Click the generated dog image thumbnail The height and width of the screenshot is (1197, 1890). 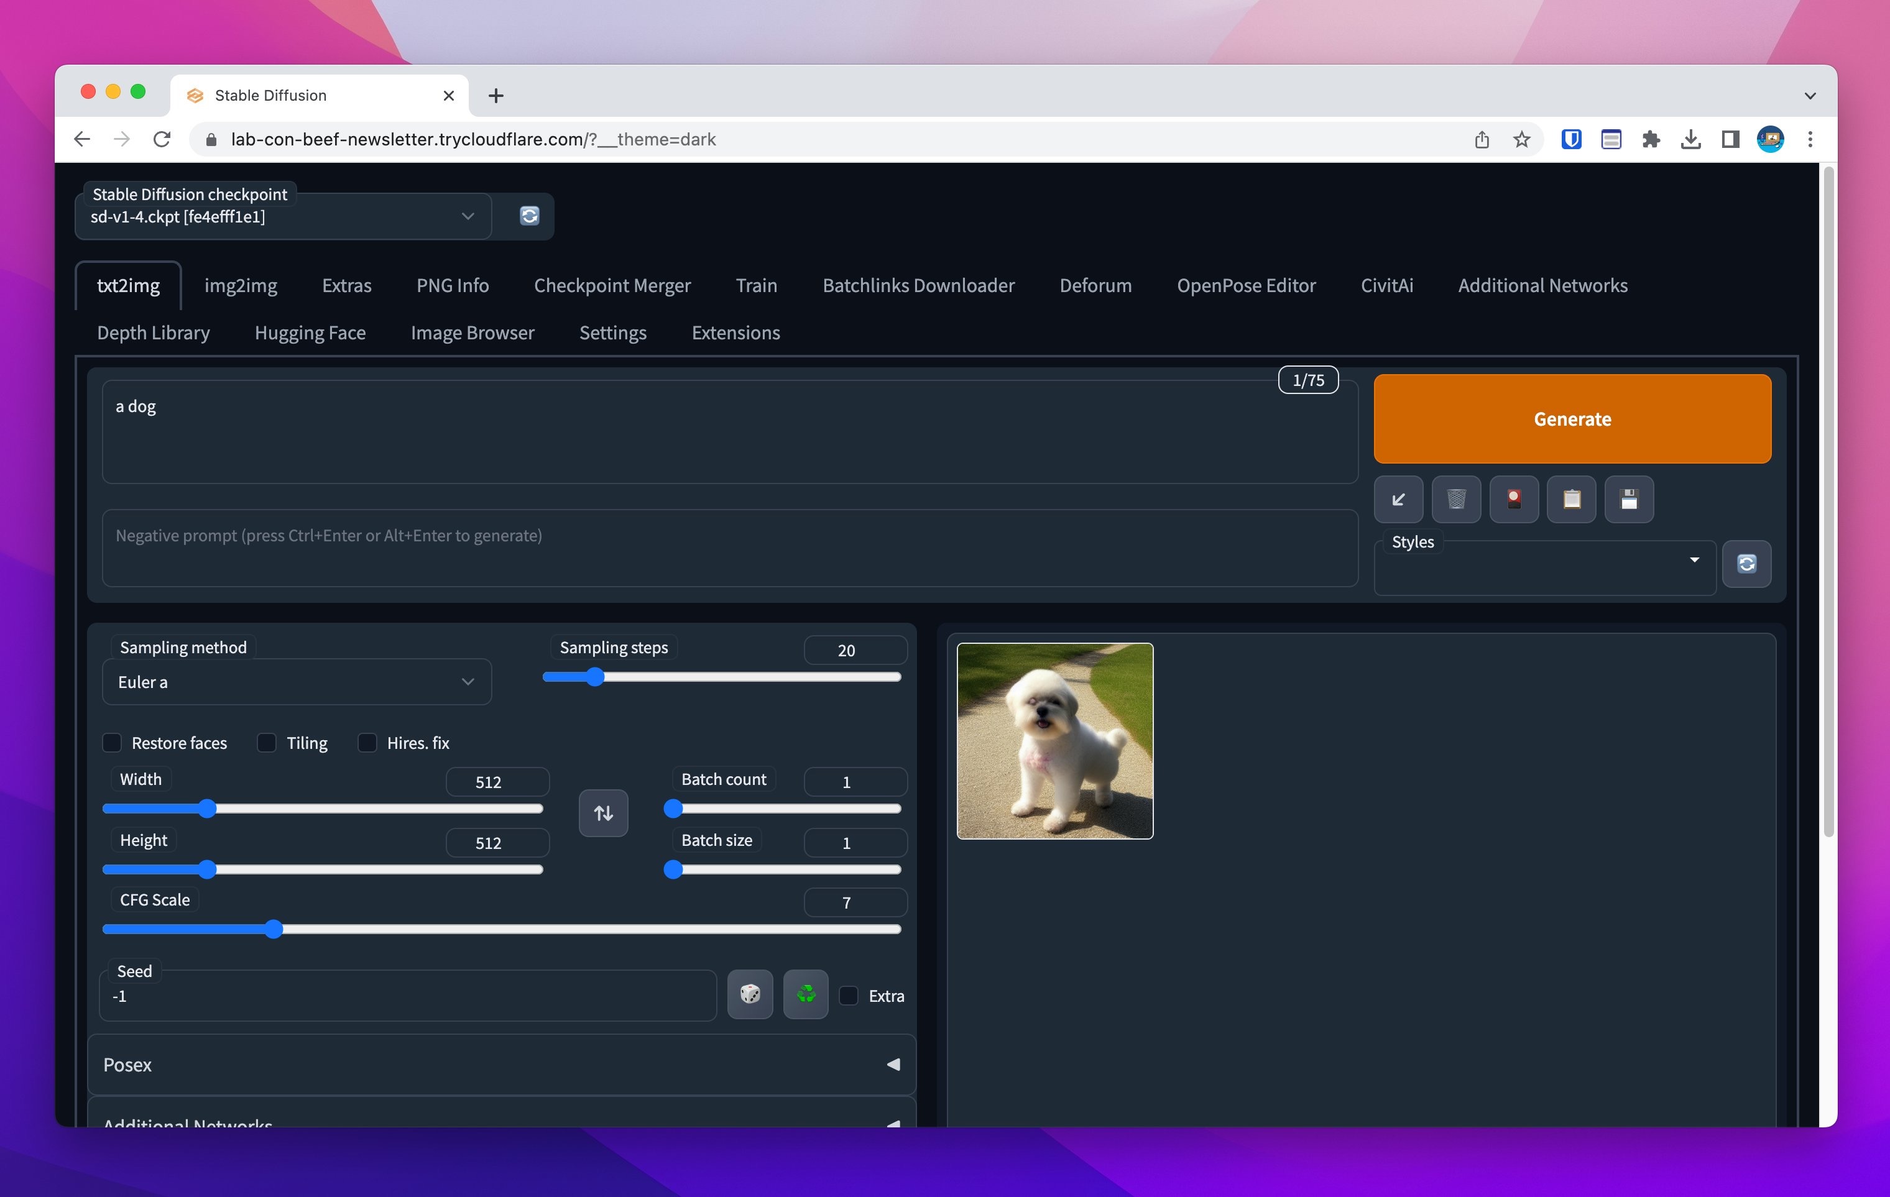(1054, 740)
